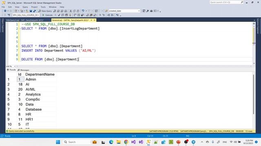Image resolution: width=261 pixels, height=146 pixels.
Task: Click the Uncomment selected lines icon
Action: (104, 15)
